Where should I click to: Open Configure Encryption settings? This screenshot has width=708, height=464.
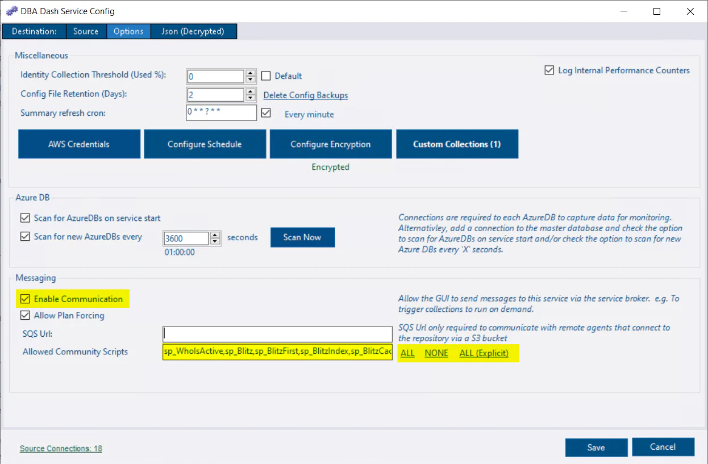point(331,144)
